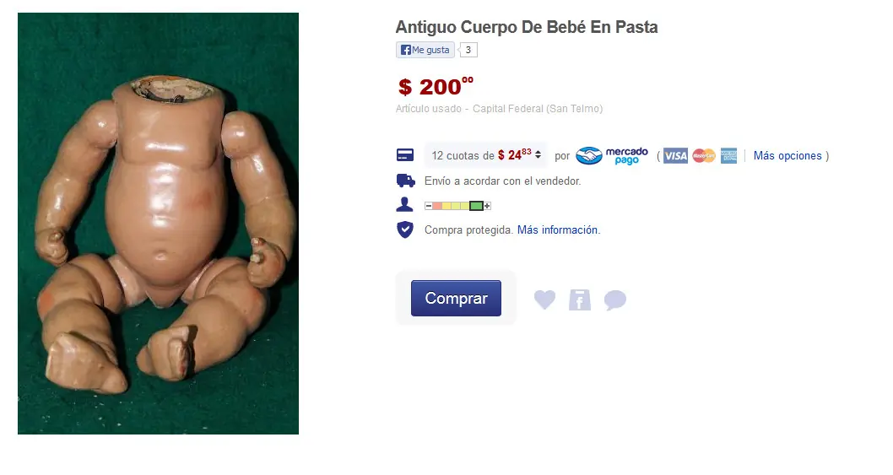893x475 pixels.
Task: Click the Me gusta Facebook button
Action: (425, 50)
